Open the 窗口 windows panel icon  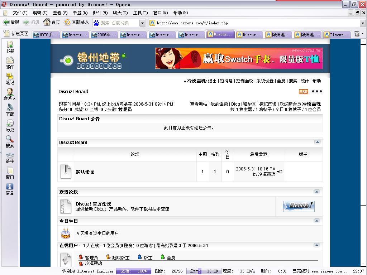(x=10, y=173)
